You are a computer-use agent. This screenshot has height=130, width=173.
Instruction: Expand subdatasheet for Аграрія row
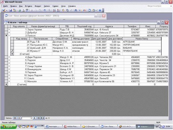click(x=9, y=63)
